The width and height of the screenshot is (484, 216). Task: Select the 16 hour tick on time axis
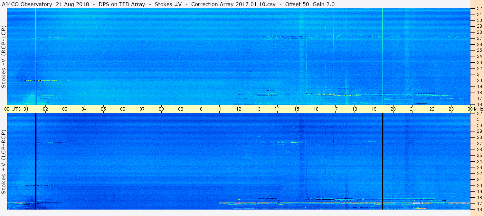[x=316, y=109]
